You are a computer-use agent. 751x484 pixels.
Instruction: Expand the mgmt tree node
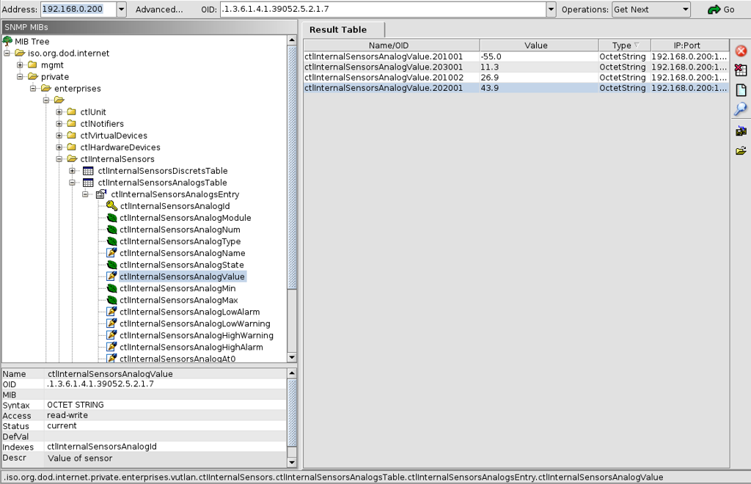(x=20, y=65)
